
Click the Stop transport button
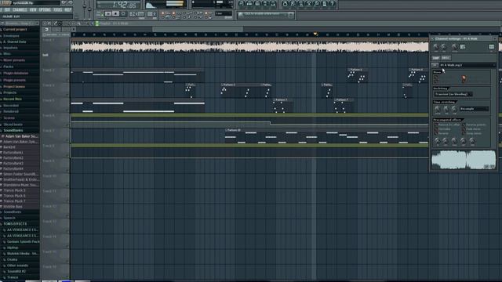click(115, 14)
